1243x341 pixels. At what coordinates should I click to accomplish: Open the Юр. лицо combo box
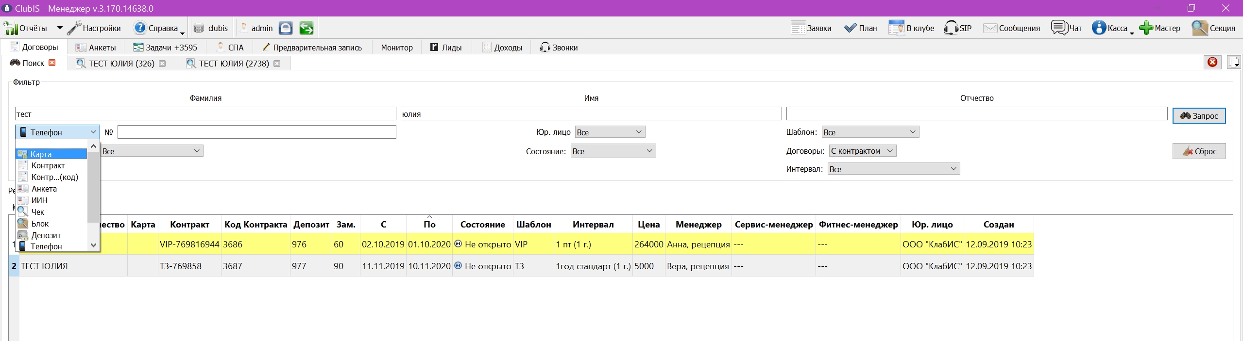coord(610,132)
